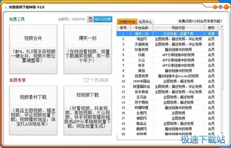Image resolution: width=231 pixels, height=148 pixels.
Task: Select the 1688中国站 row
Action: pos(167,81)
